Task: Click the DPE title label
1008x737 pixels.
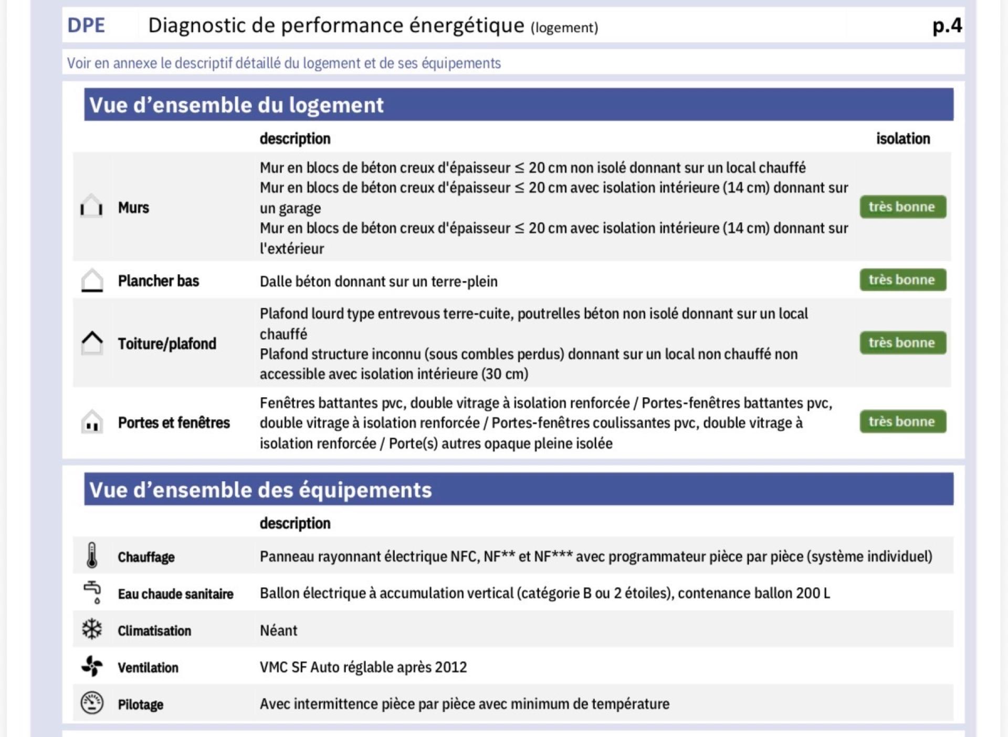Action: tap(86, 25)
